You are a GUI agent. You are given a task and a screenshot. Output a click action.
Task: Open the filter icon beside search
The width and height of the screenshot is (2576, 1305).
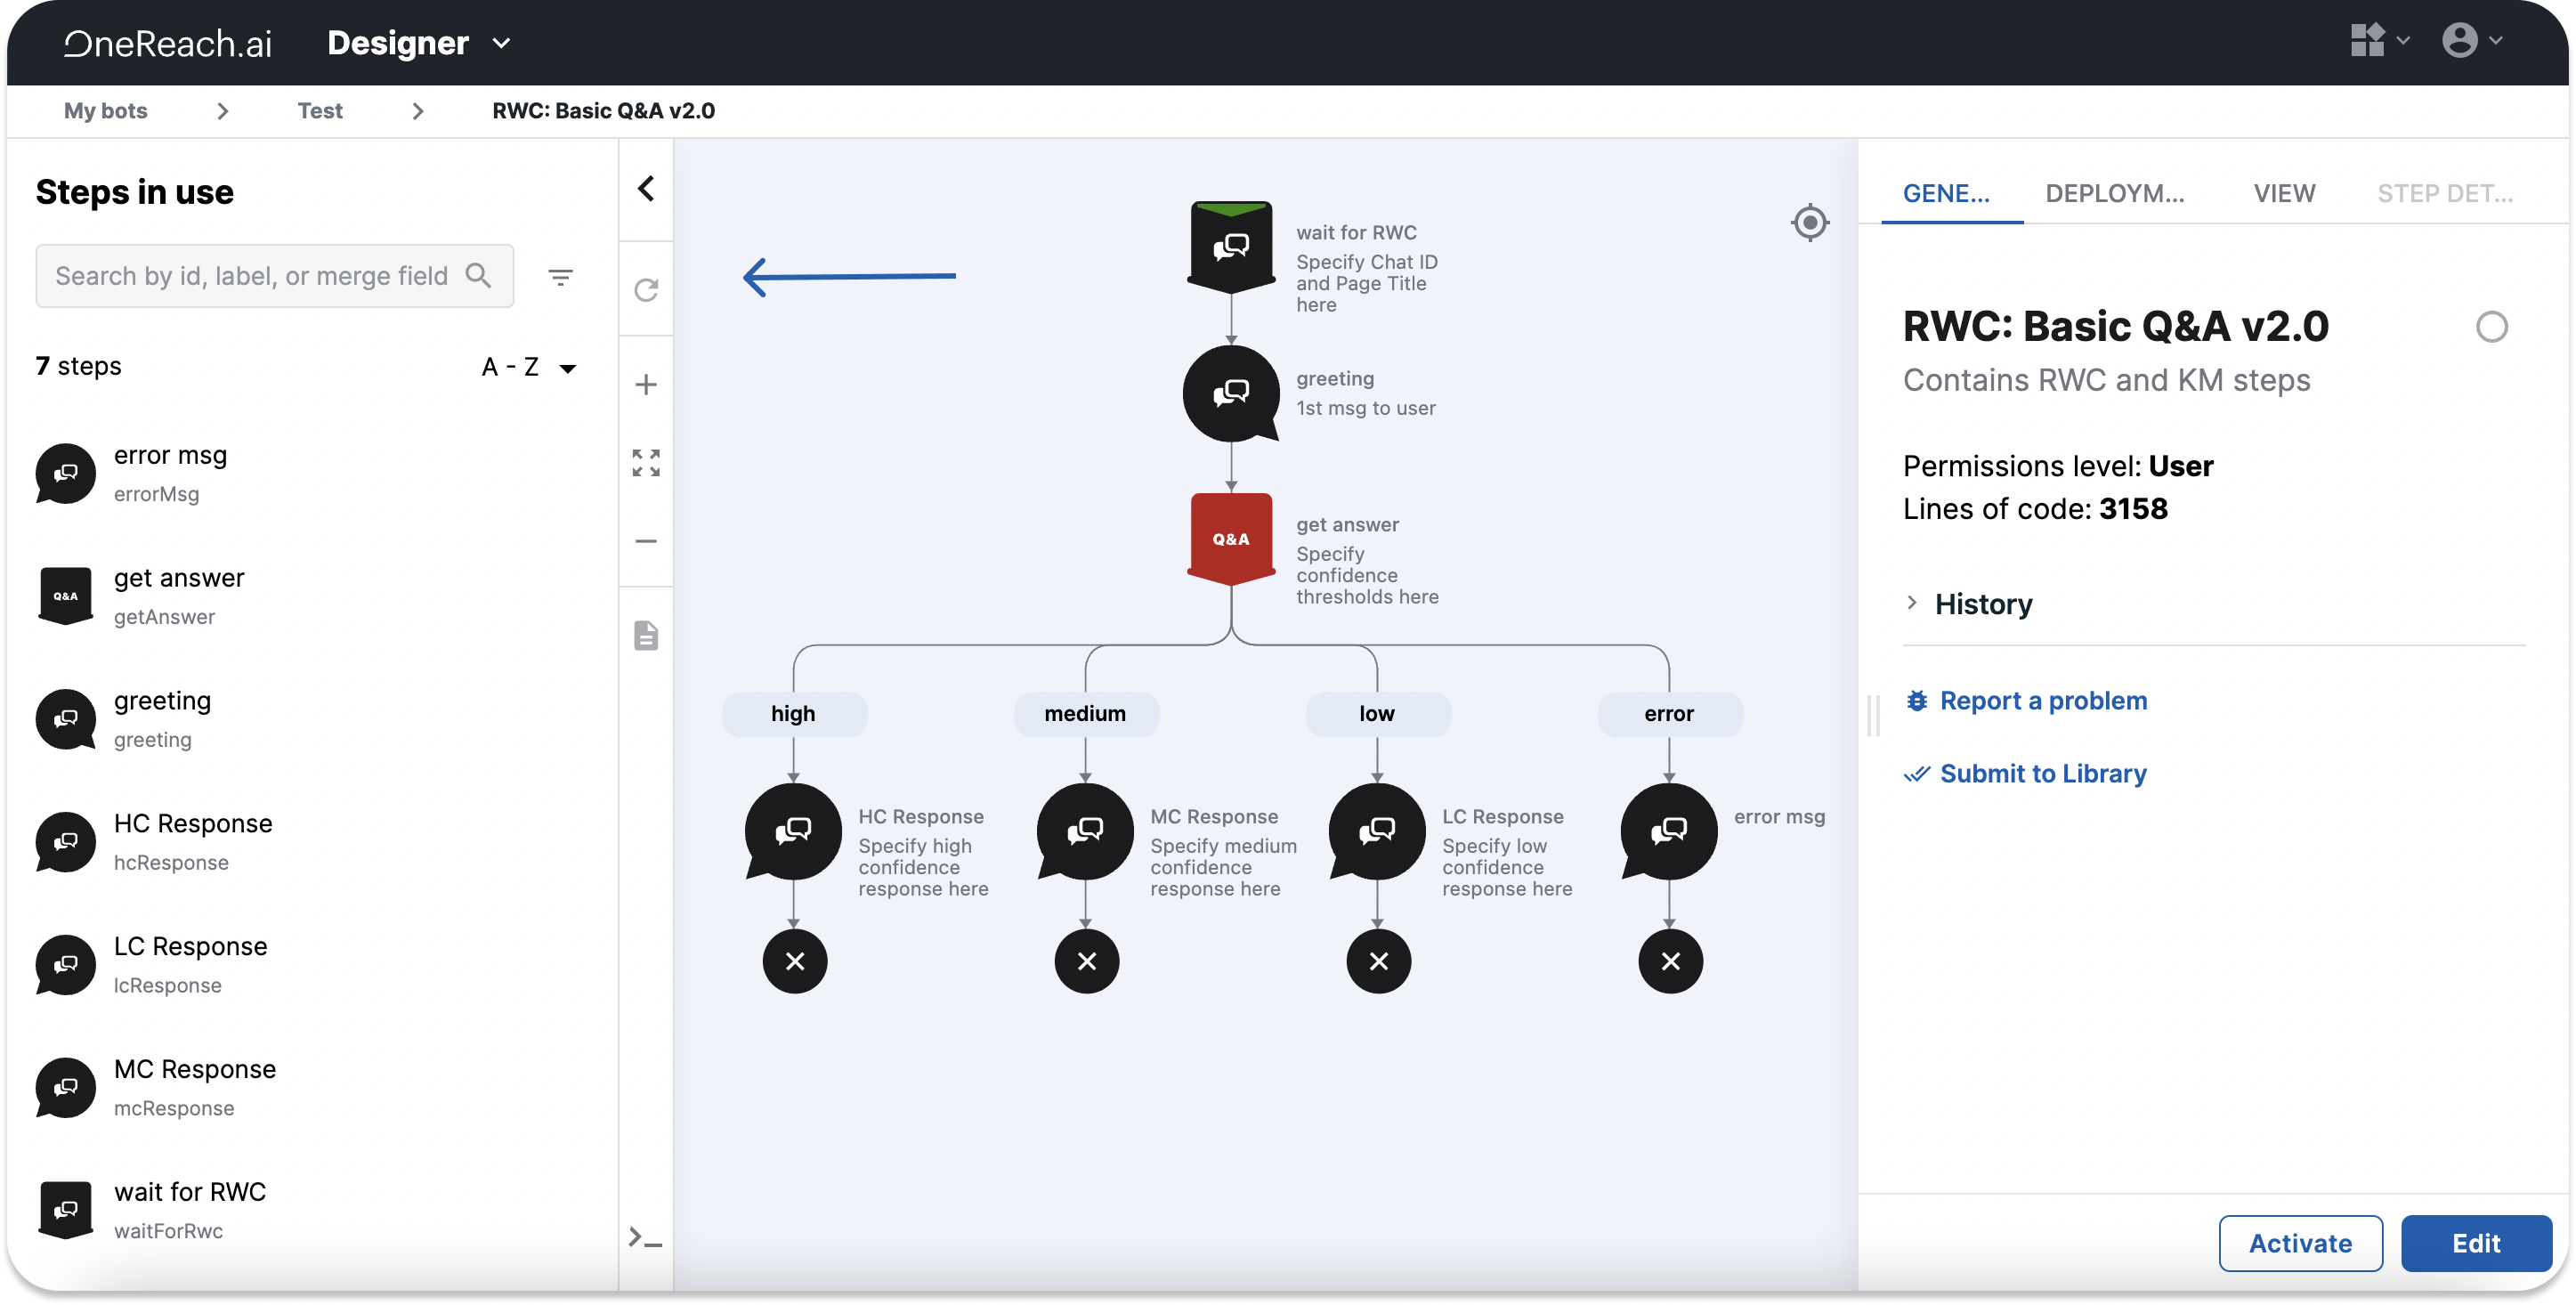(x=560, y=276)
